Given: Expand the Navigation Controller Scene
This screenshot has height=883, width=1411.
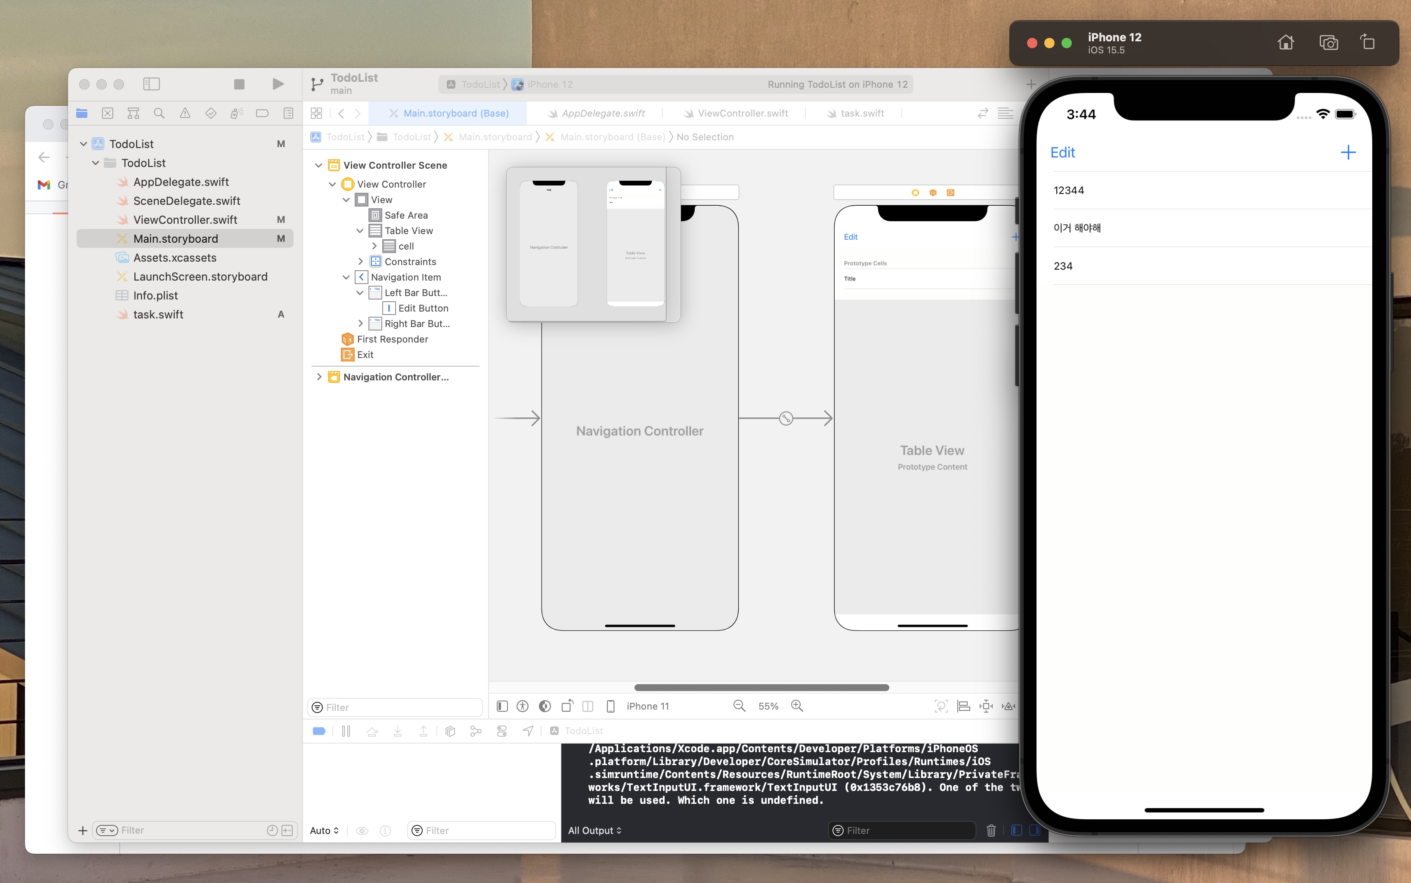Looking at the screenshot, I should (319, 377).
